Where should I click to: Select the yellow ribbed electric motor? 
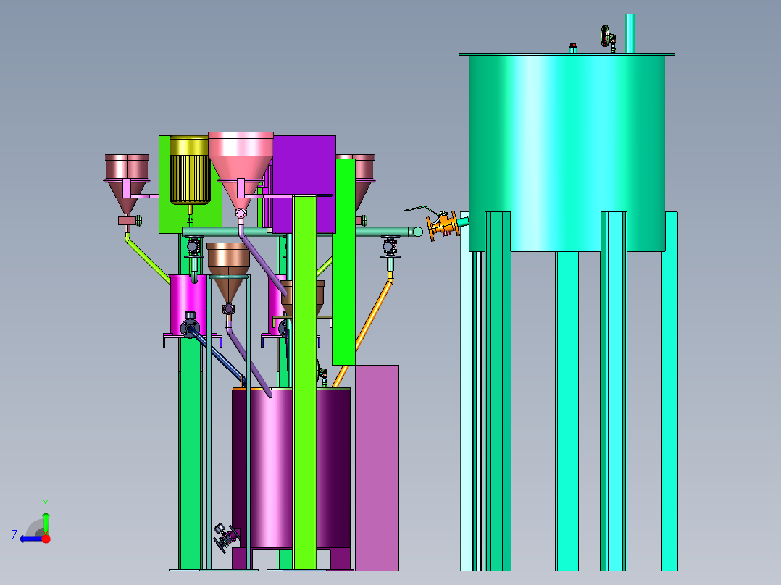190,170
